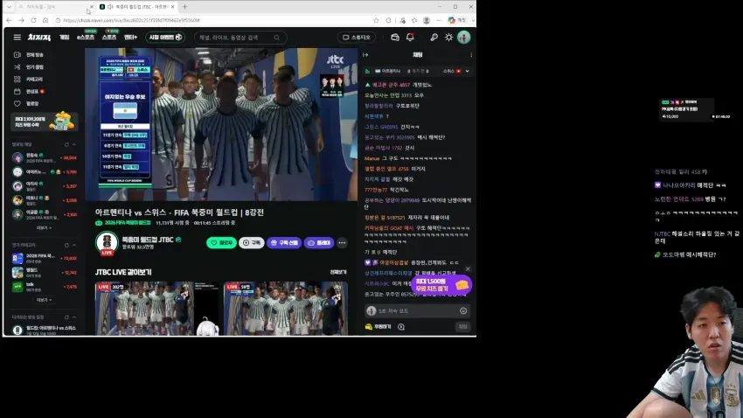Viewport: 743px width, 418px height.
Task: Open the 북중미 월드컵 JTBC channel avatar
Action: click(108, 242)
